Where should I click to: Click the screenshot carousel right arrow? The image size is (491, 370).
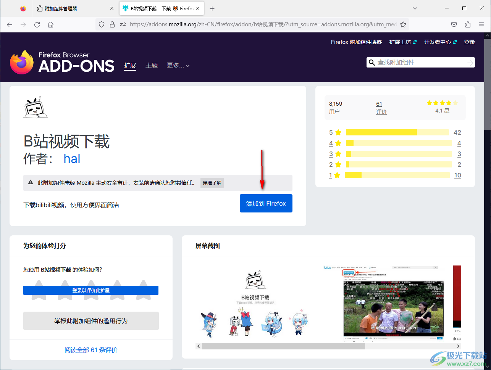458,346
